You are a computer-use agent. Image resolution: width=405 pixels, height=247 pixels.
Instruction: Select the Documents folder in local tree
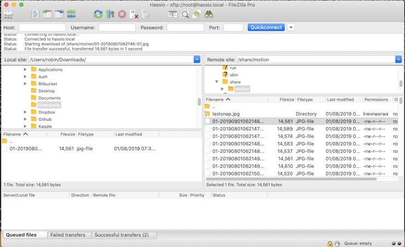point(49,98)
